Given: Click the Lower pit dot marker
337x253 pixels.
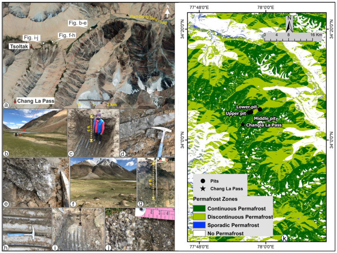Looking at the screenshot, I should 260,109.
